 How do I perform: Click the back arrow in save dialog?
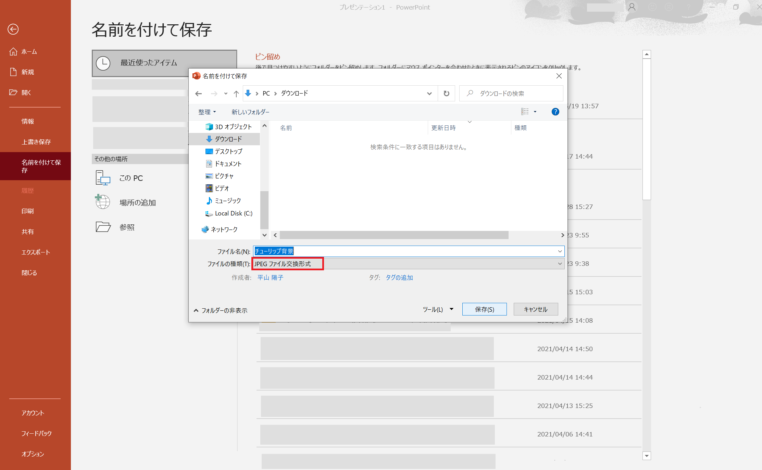(198, 94)
